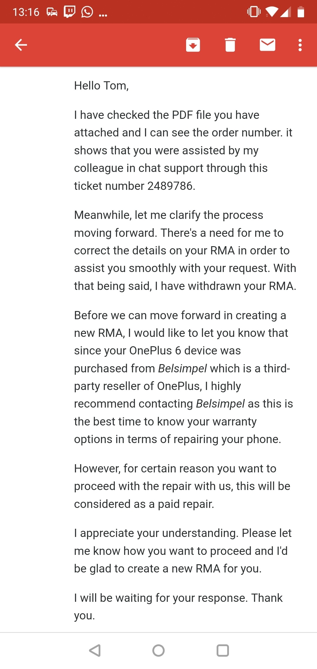Tap the Android home circle button
This screenshot has height=669, width=317.
(158, 651)
